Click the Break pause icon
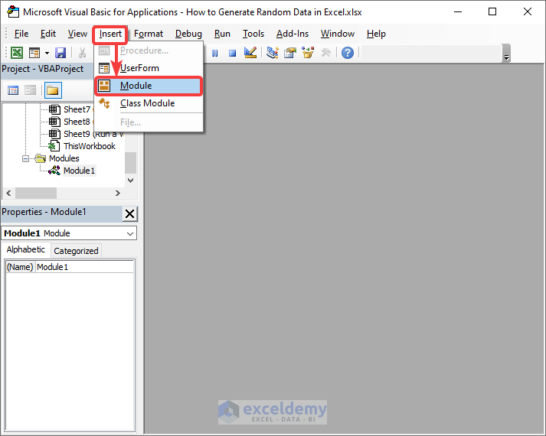The height and width of the screenshot is (436, 546). [x=215, y=54]
